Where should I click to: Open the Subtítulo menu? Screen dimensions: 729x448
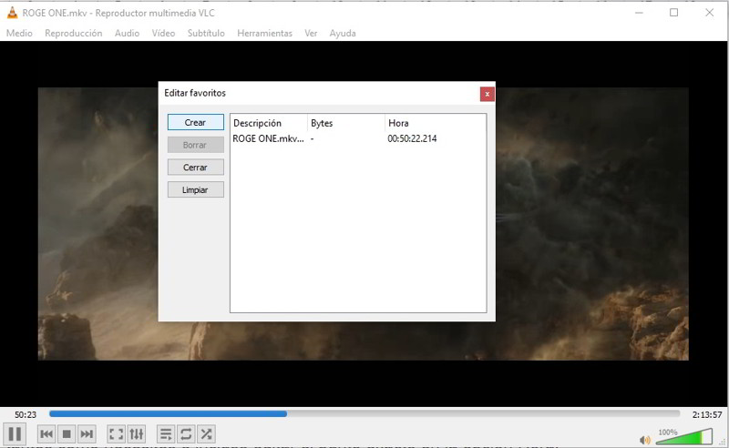[x=206, y=34]
